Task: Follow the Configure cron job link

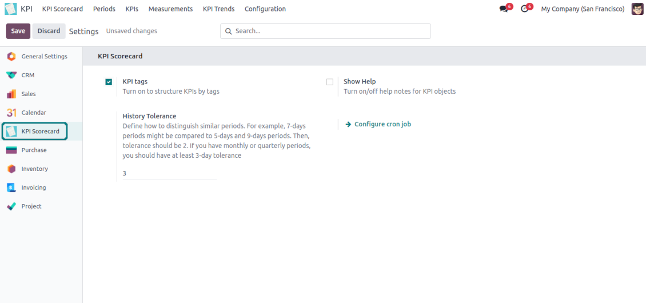Action: click(x=382, y=124)
